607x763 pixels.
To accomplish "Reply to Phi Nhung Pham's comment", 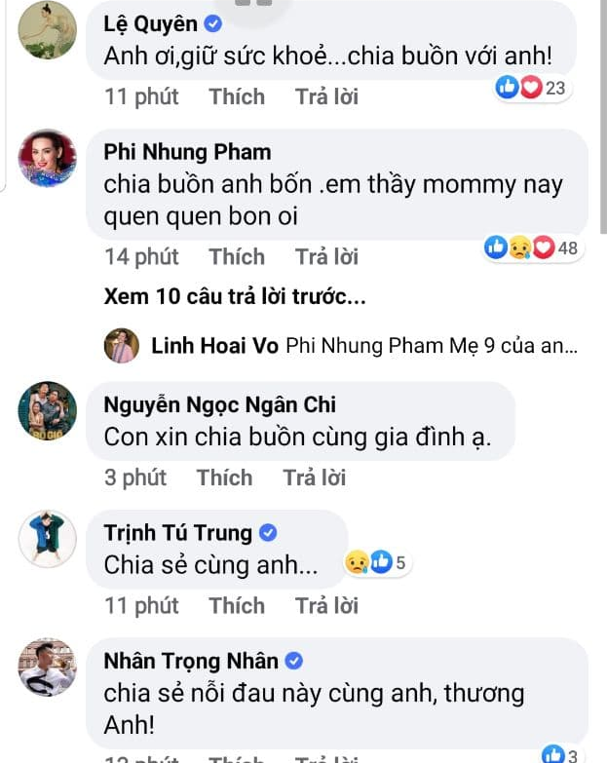I will (326, 256).
